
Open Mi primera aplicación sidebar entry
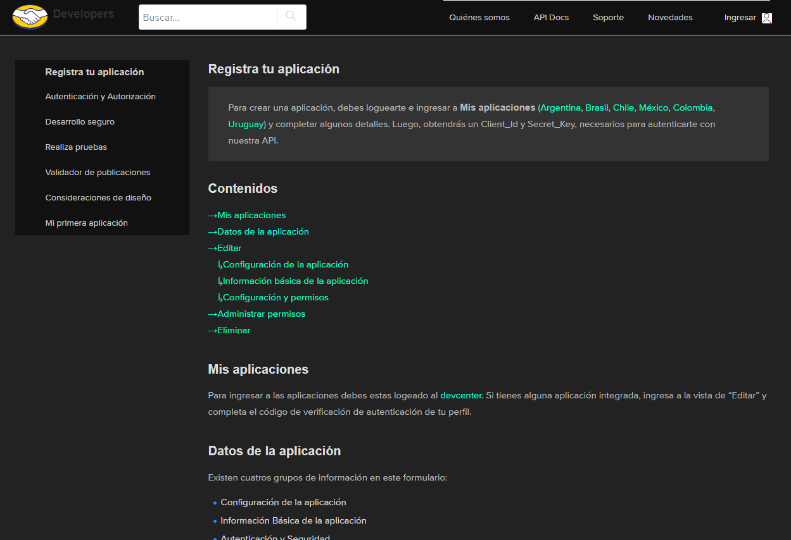click(x=86, y=223)
